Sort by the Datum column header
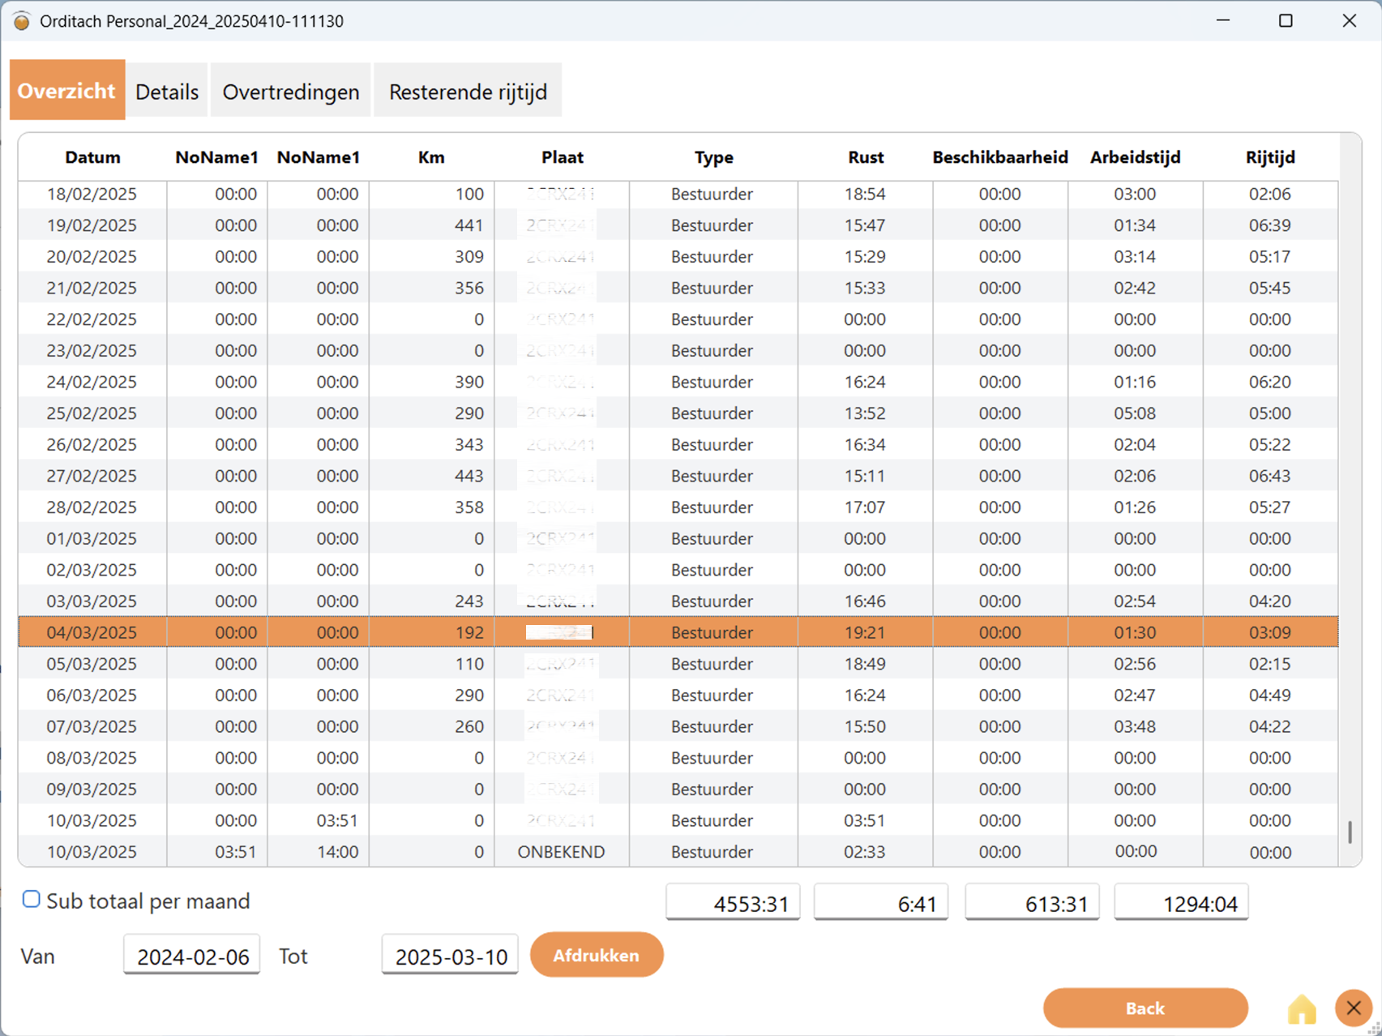The height and width of the screenshot is (1036, 1382). click(92, 157)
